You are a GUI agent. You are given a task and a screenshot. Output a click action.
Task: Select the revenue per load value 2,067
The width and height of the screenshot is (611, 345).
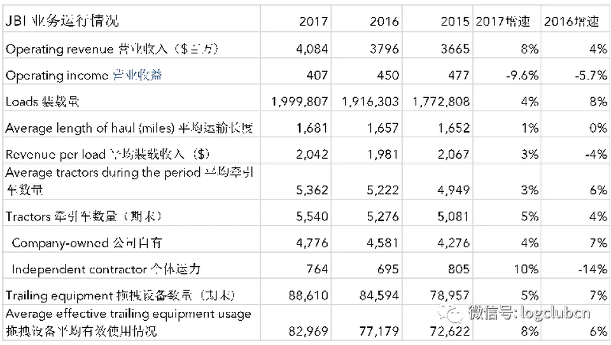click(x=454, y=154)
